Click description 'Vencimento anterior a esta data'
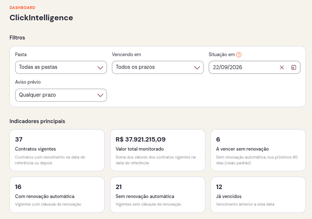The height and width of the screenshot is (219, 312). point(245,204)
